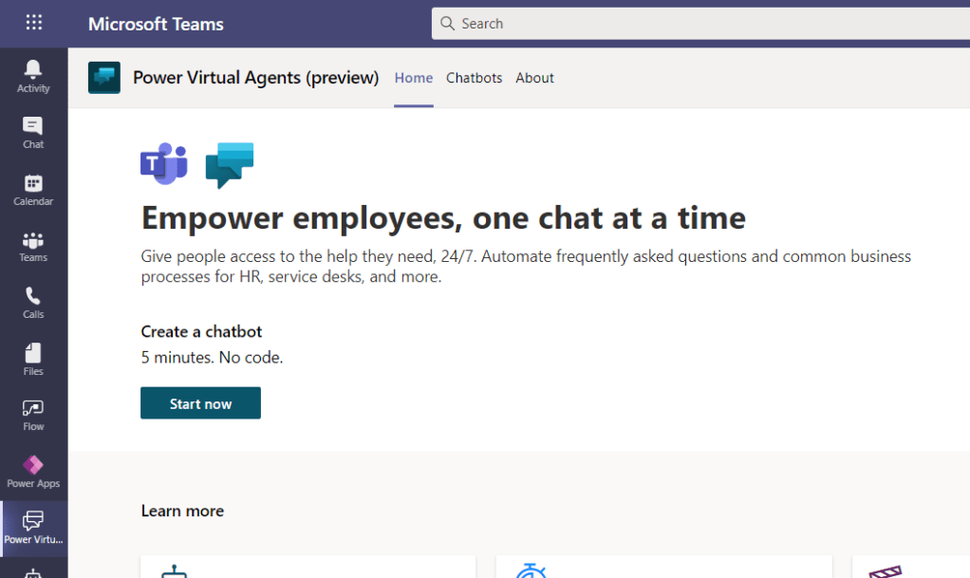Click Power Virtual Agents logo in header

coord(104,78)
